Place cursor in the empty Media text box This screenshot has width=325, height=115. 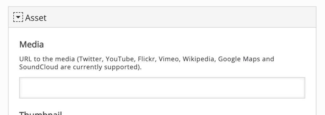click(162, 88)
